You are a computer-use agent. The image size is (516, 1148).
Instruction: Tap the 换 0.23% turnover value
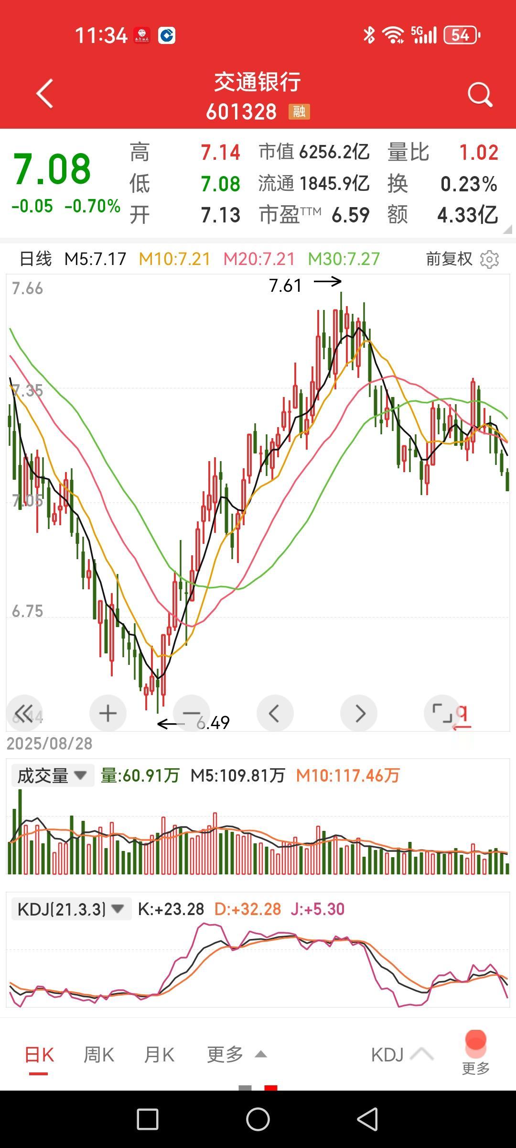[x=443, y=184]
